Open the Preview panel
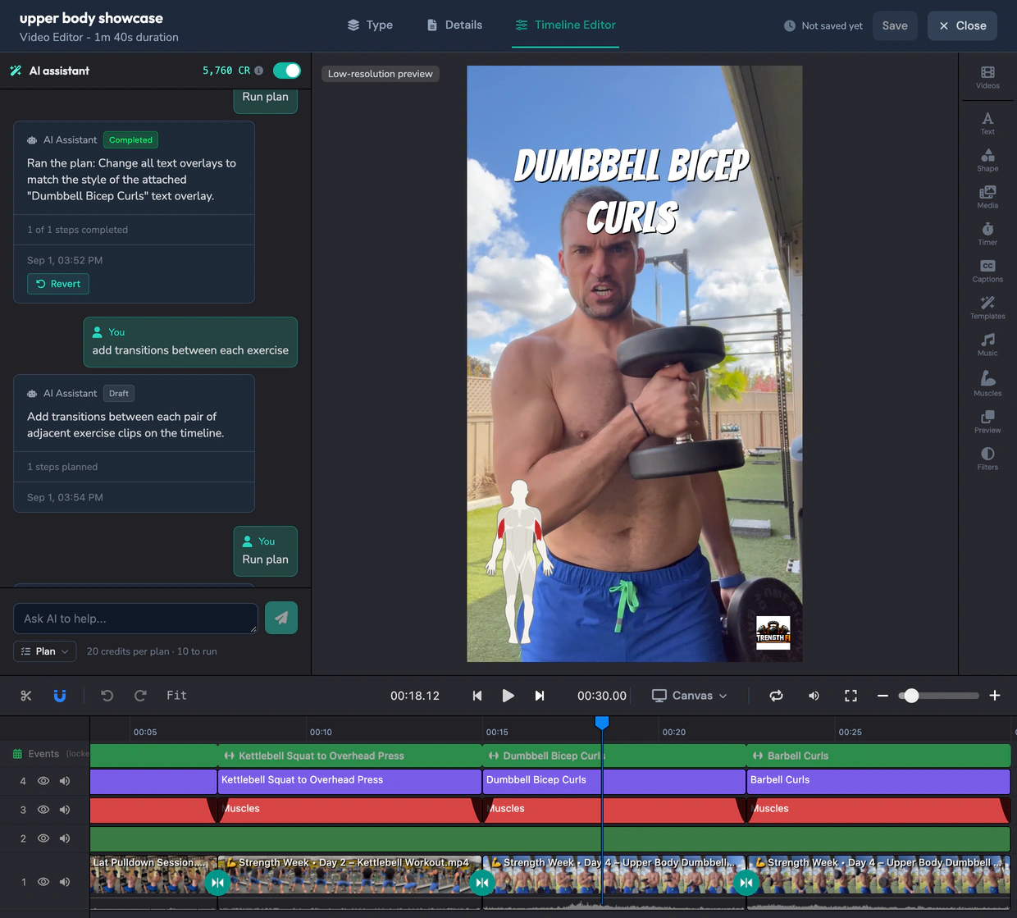 987,422
